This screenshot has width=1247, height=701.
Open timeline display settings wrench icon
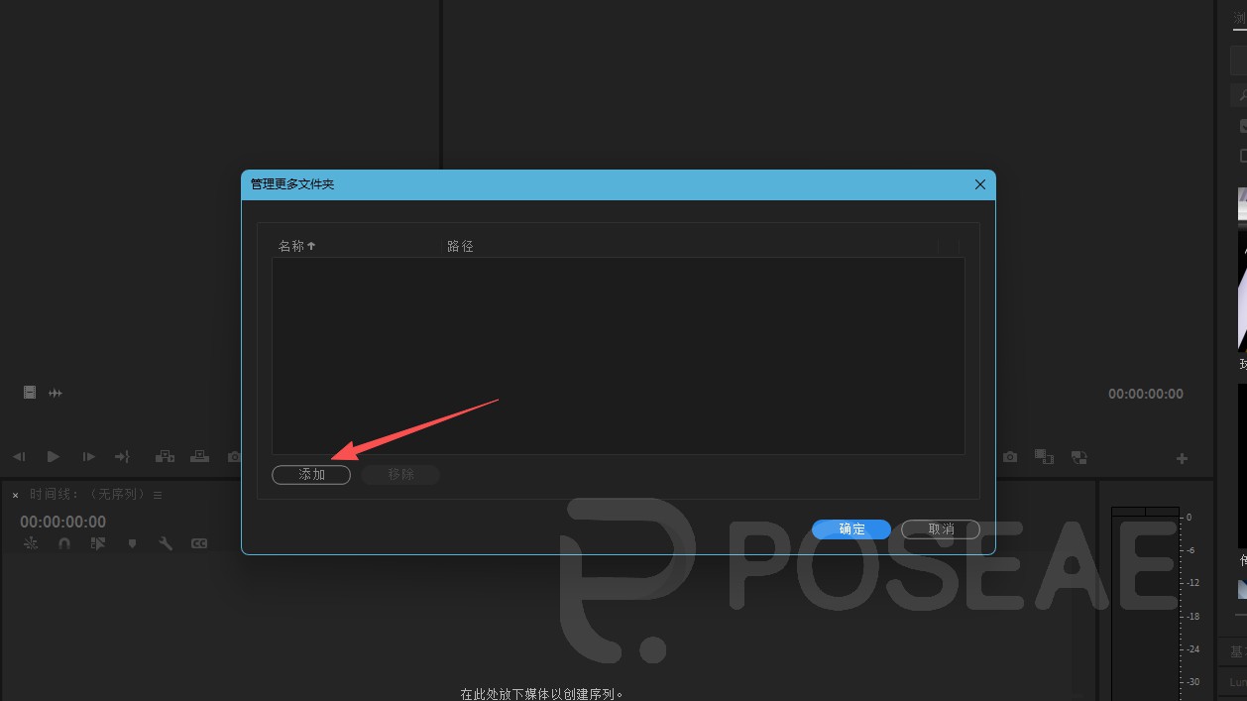pyautogui.click(x=166, y=543)
